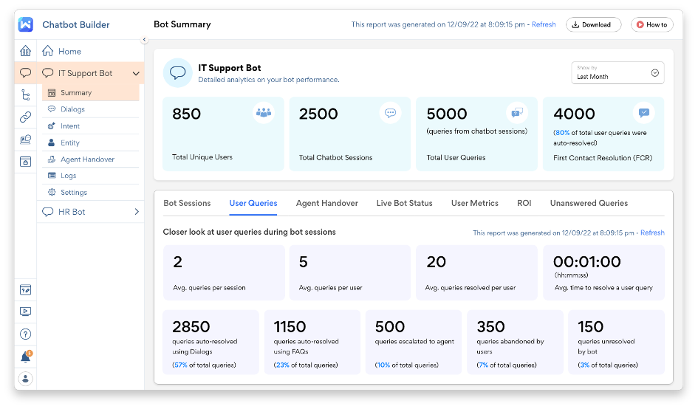Switch to the Agent Handover tab

(326, 203)
